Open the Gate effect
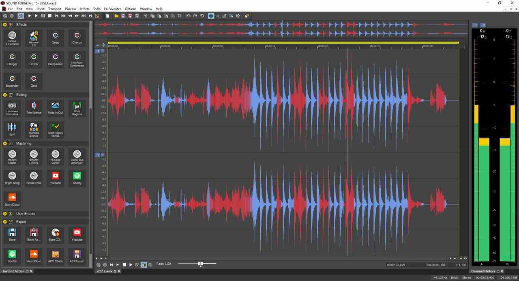 tap(34, 81)
